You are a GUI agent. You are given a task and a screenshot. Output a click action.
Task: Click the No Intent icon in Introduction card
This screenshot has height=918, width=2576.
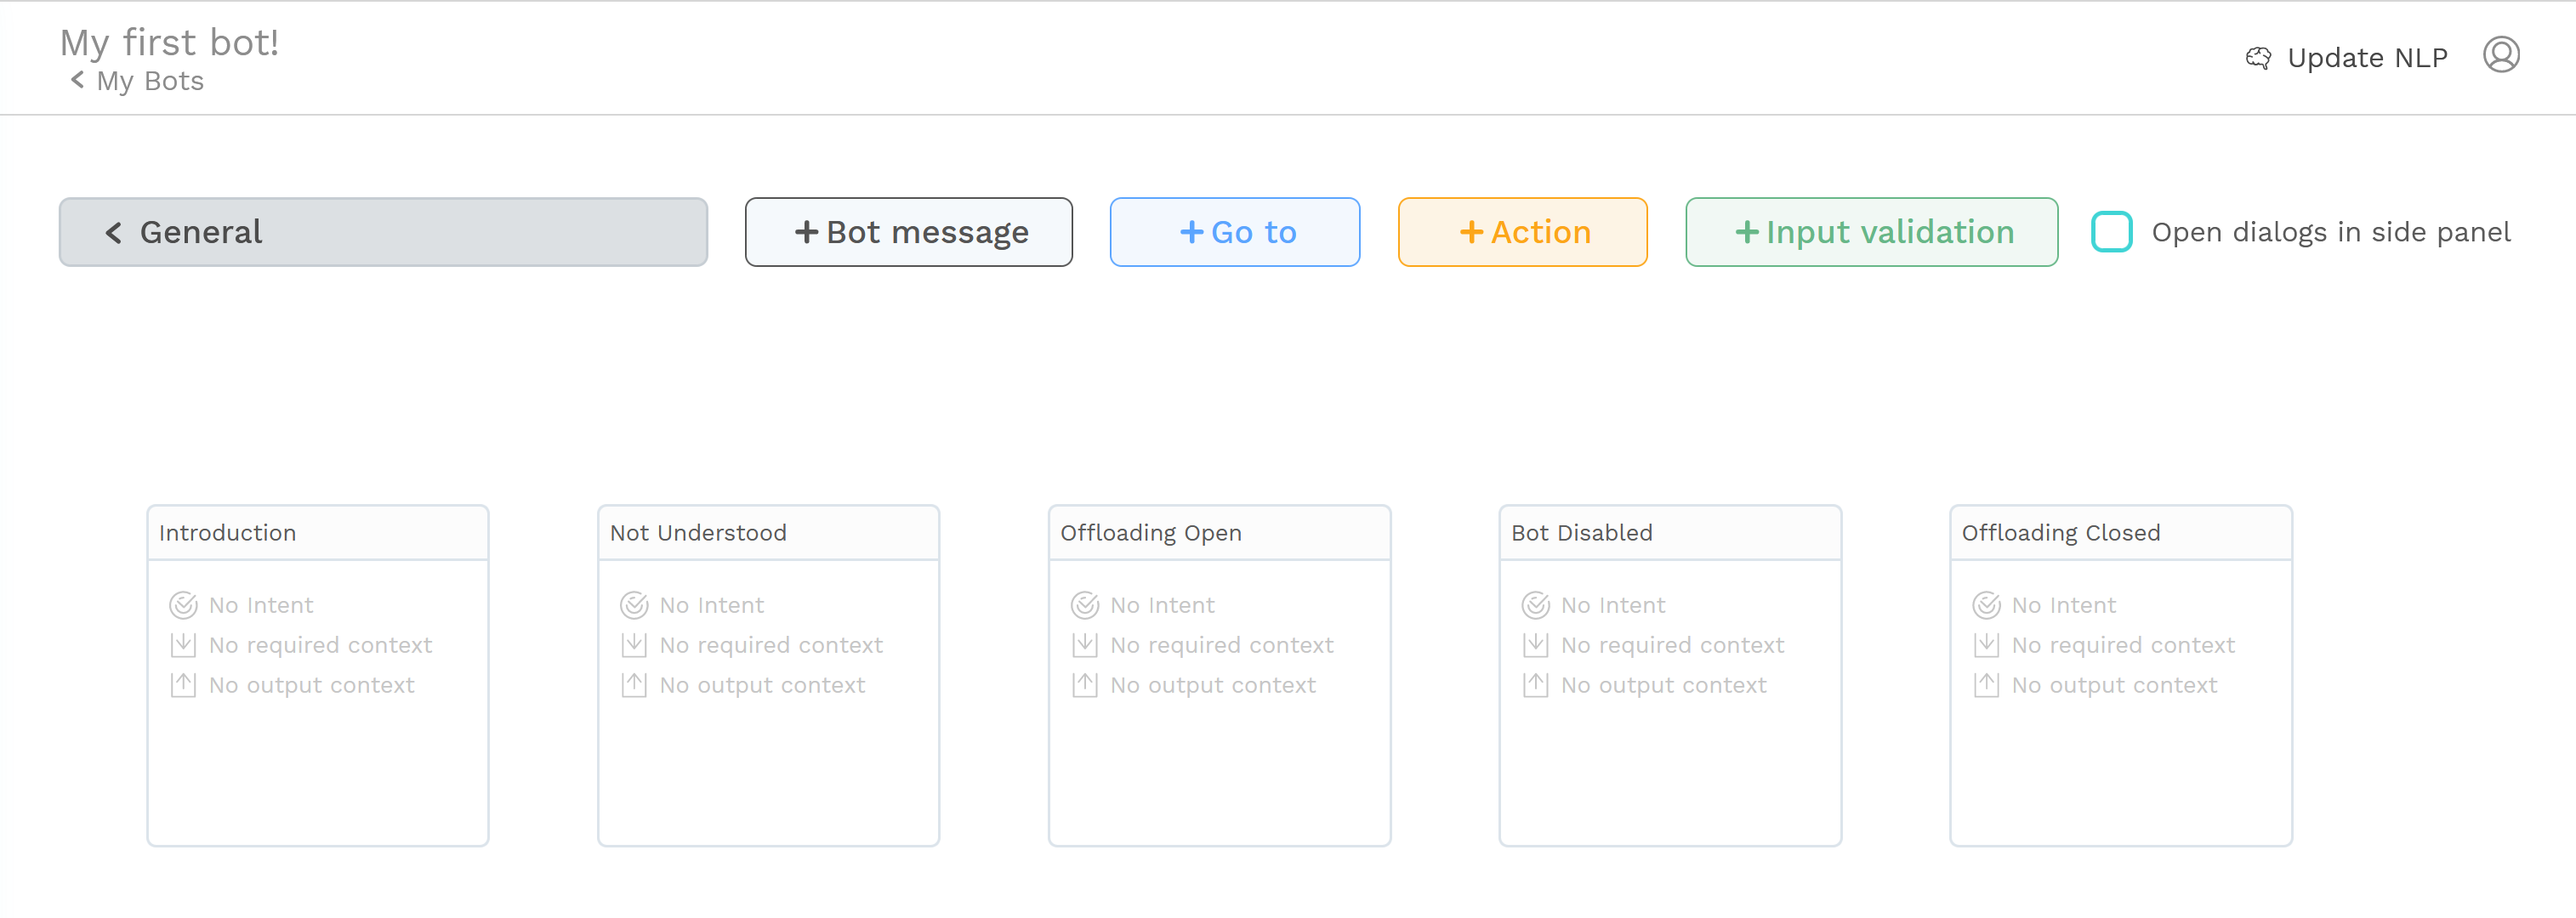(x=183, y=605)
